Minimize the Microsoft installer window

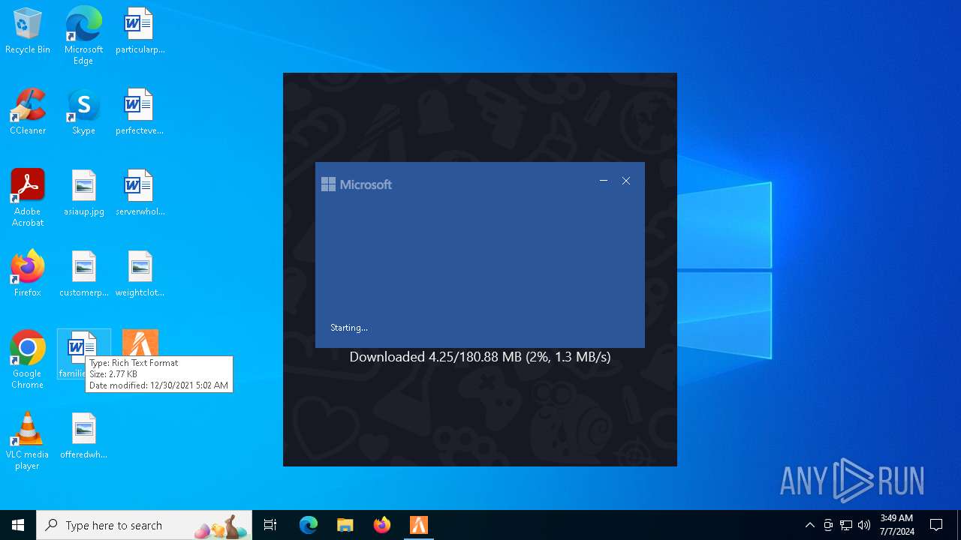pyautogui.click(x=604, y=181)
